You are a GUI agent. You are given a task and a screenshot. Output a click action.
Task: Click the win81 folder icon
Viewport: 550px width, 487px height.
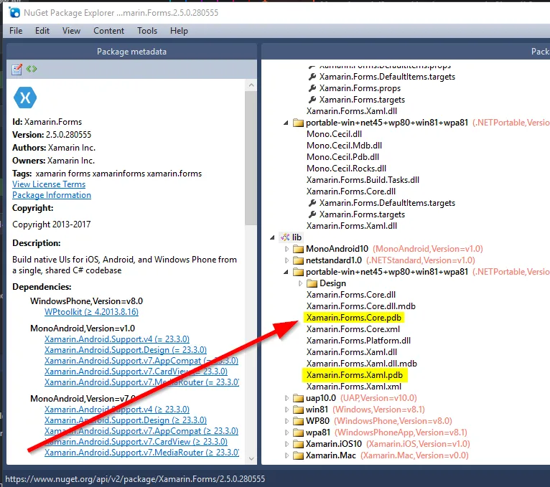298,410
